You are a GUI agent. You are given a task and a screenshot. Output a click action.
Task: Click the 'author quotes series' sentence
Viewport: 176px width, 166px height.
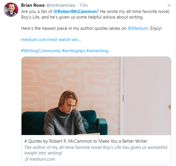(91, 28)
